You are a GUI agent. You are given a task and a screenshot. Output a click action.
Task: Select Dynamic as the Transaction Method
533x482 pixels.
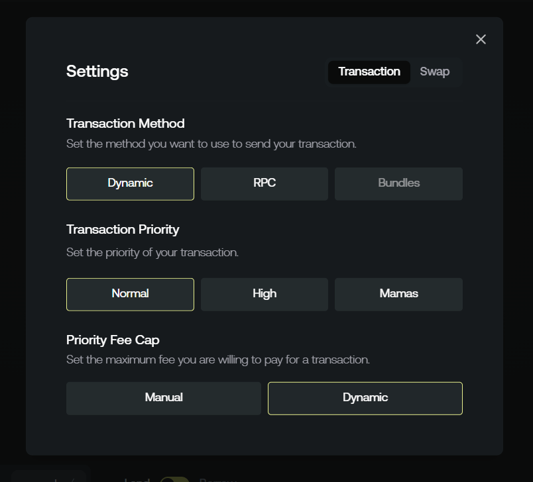click(130, 183)
